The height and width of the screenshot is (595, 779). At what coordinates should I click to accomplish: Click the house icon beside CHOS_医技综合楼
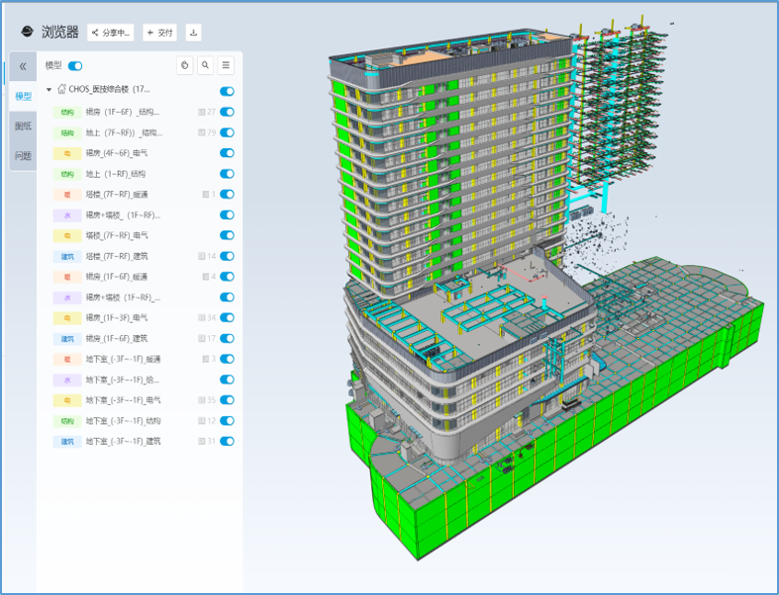click(61, 90)
